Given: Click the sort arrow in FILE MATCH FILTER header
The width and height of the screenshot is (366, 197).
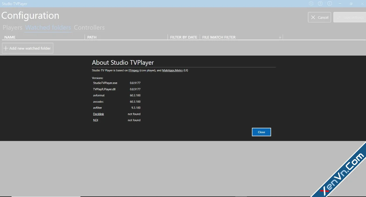Looking at the screenshot, I should (x=280, y=37).
